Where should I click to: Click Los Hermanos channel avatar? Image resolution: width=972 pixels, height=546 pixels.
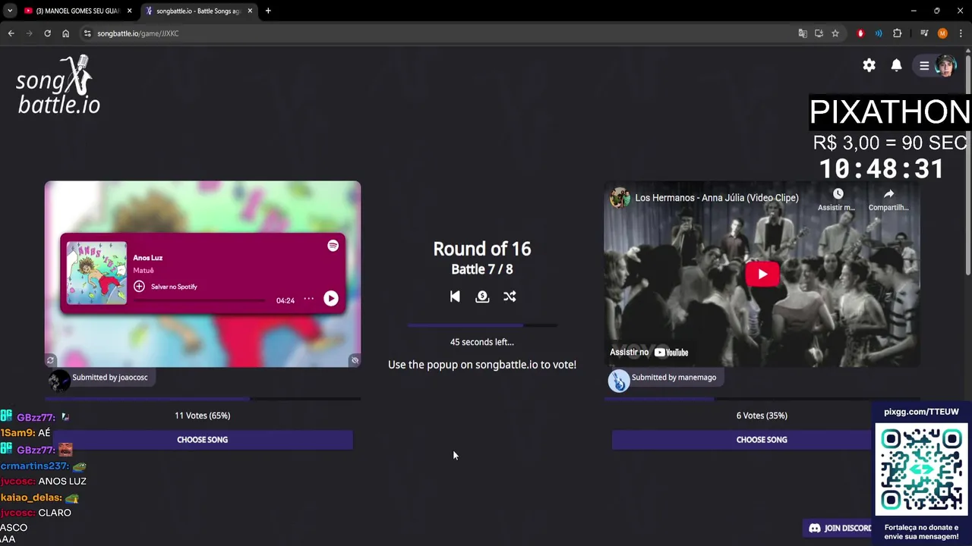620,198
